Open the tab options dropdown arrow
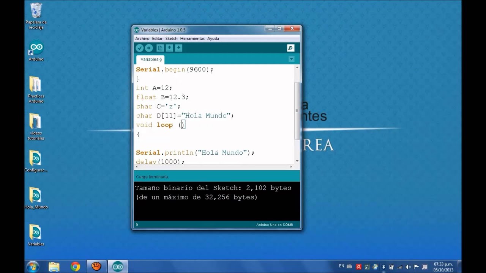This screenshot has height=273, width=486. (291, 59)
